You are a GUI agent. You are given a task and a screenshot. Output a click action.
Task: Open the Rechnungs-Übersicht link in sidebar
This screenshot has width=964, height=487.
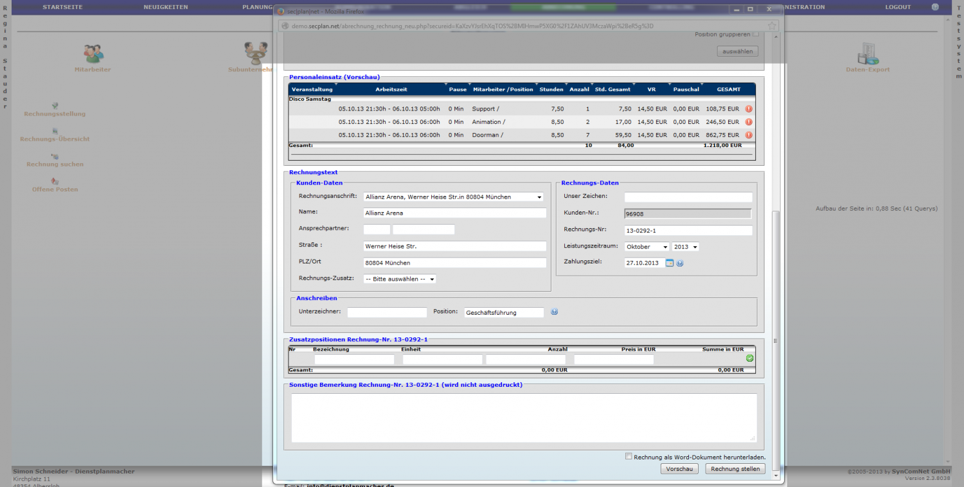pyautogui.click(x=55, y=139)
